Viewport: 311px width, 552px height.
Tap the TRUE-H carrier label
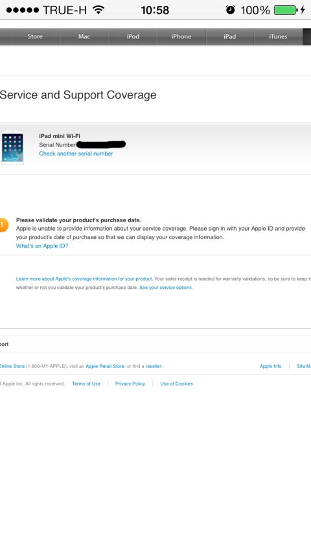(65, 10)
